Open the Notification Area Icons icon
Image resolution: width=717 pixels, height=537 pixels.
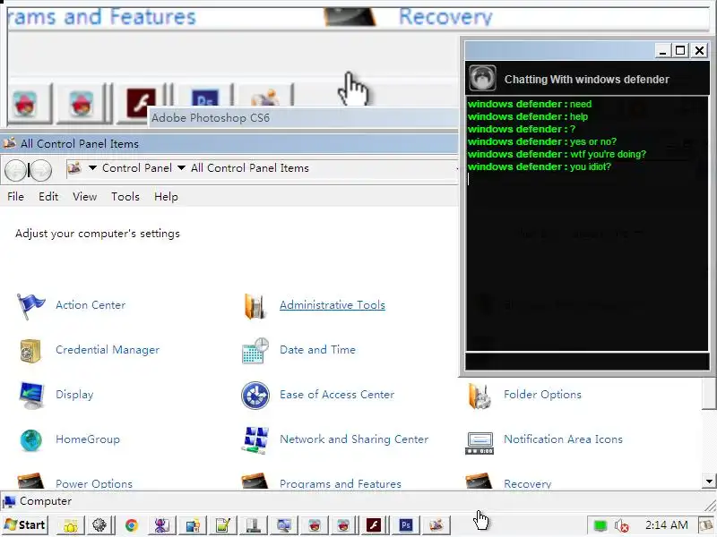pos(479,442)
